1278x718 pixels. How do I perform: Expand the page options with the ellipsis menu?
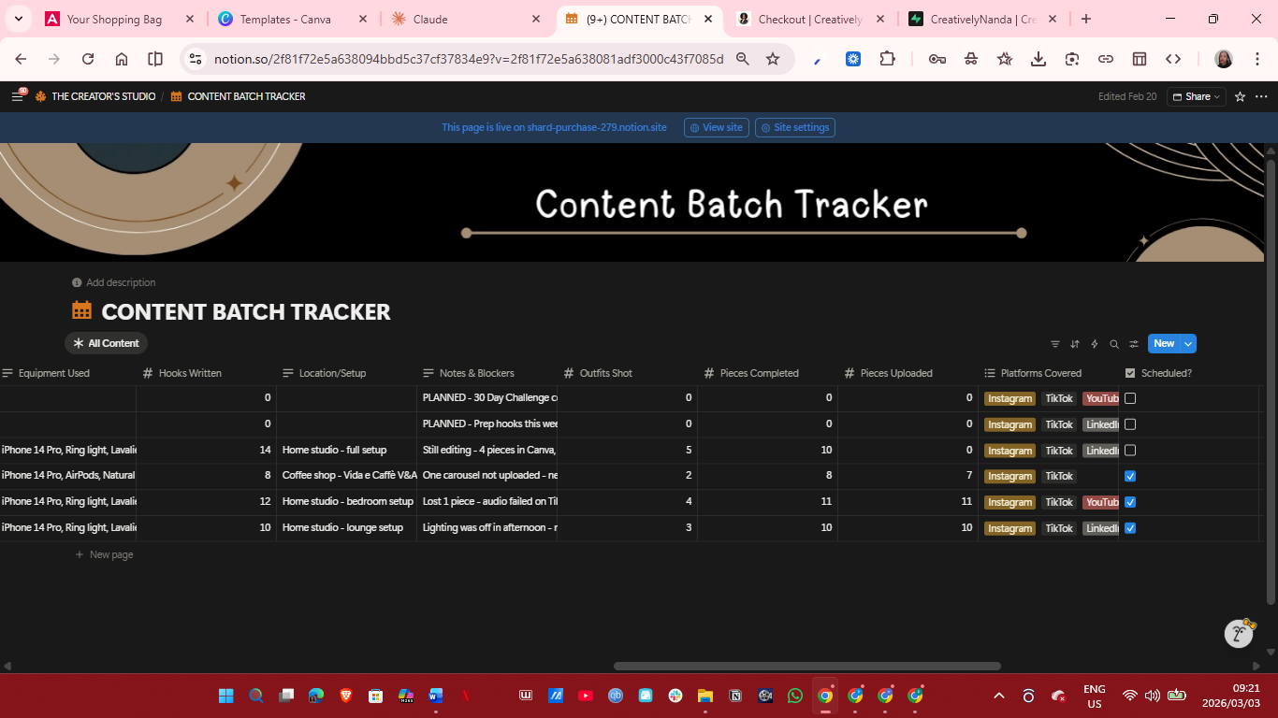click(x=1262, y=96)
